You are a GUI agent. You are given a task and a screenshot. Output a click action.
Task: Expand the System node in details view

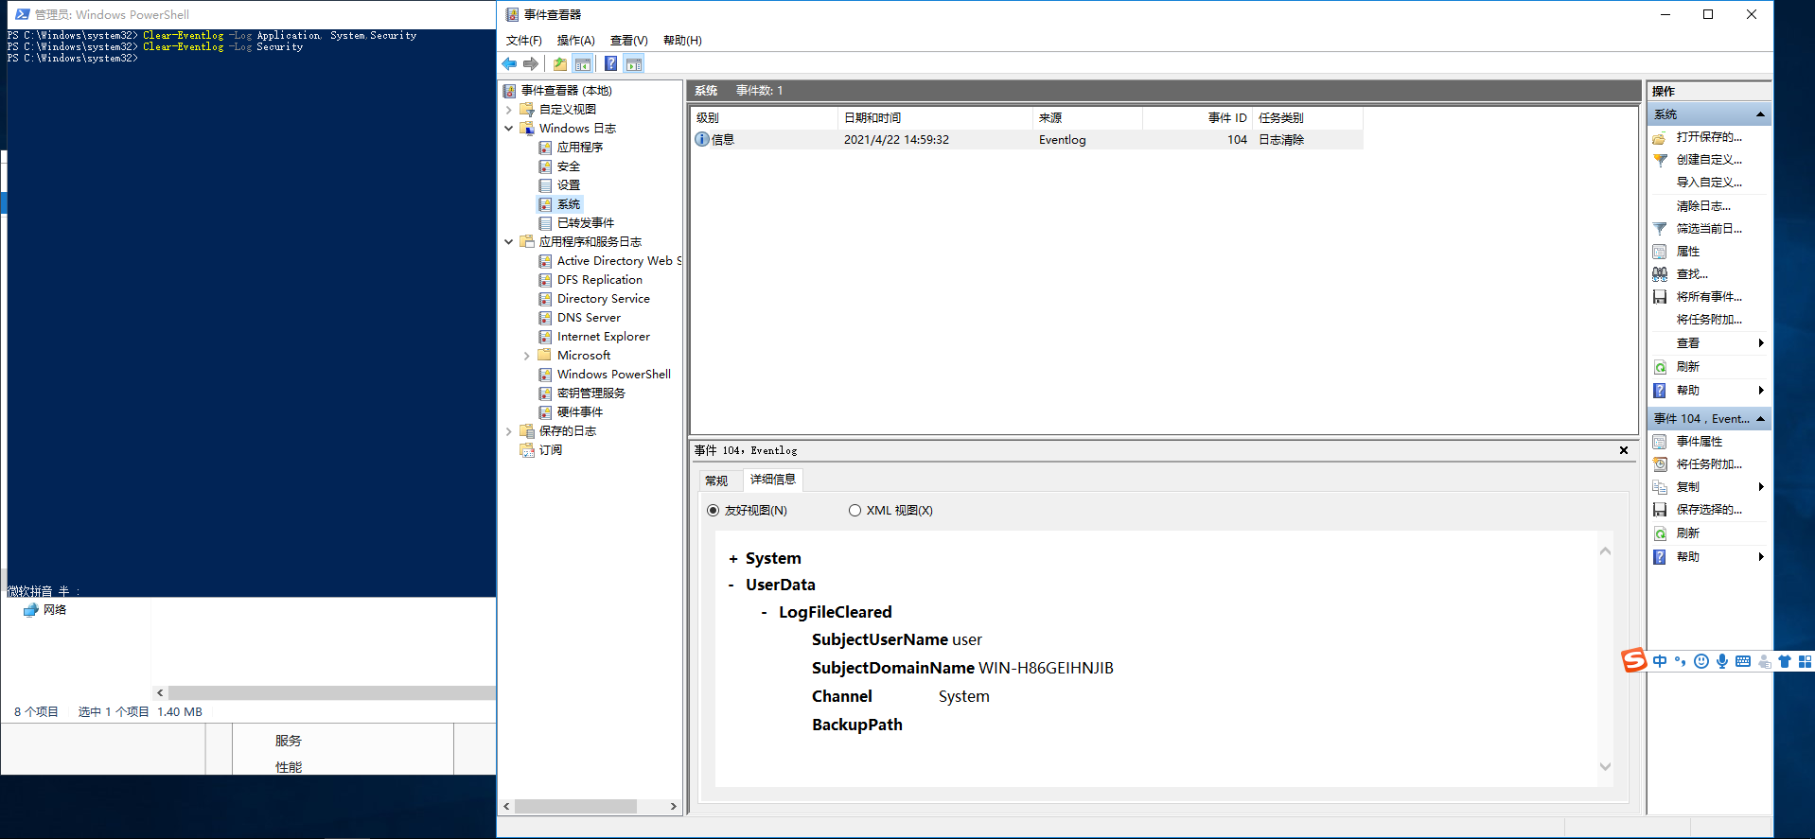(732, 559)
